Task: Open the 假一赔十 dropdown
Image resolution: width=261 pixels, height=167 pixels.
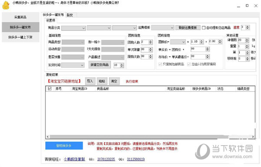Action: [x=113, y=42]
